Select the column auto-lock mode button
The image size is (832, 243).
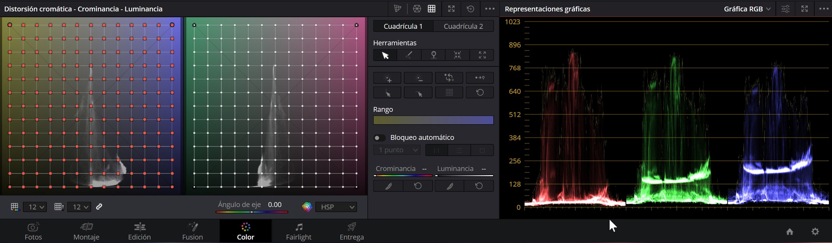click(436, 150)
